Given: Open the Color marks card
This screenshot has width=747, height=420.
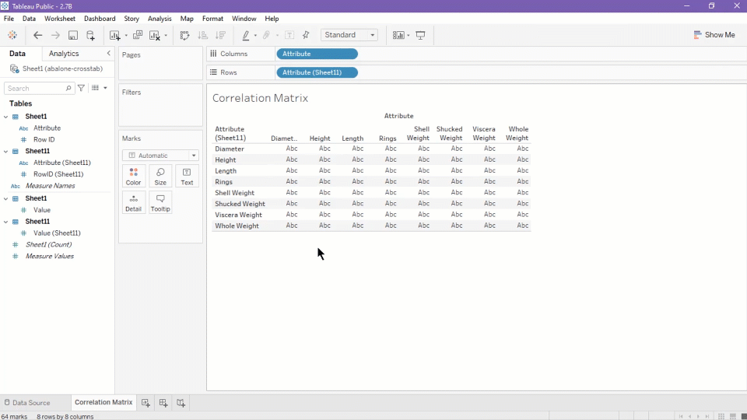Looking at the screenshot, I should [134, 176].
